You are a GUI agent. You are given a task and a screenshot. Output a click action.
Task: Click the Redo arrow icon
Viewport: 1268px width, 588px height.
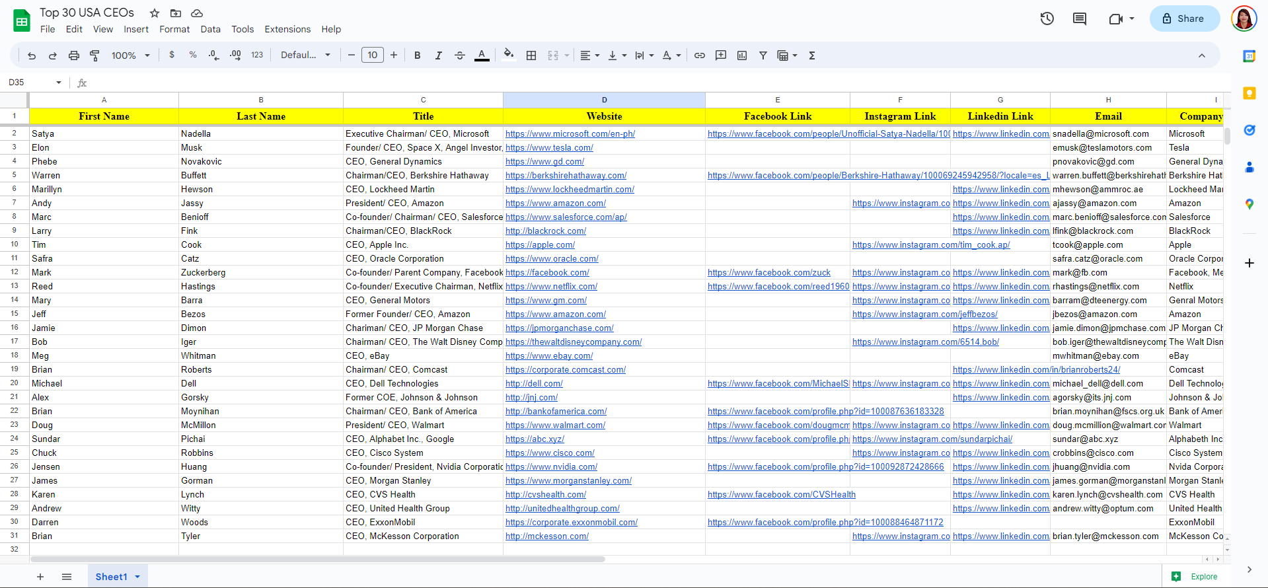pos(53,55)
